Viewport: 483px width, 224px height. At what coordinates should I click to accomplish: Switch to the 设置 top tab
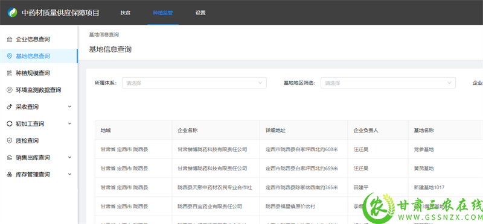[x=200, y=13]
